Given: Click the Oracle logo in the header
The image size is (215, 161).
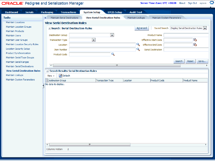Looking at the screenshot, I should pos(12,3).
